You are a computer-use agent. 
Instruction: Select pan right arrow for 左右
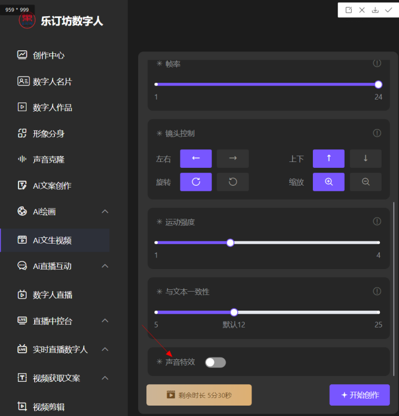pos(232,159)
